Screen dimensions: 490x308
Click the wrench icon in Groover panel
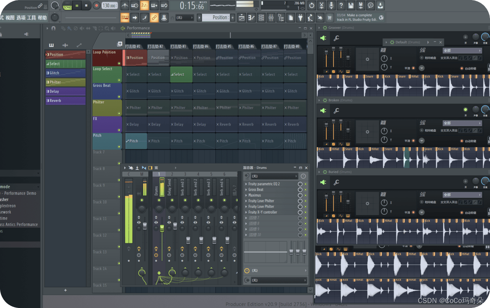coord(336,38)
